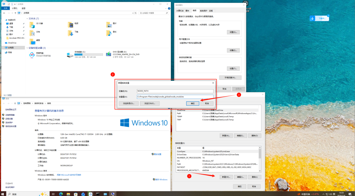This screenshot has height=196, width=355.
Task: Click 新建(N)... under user variables
Action: (x=226, y=136)
